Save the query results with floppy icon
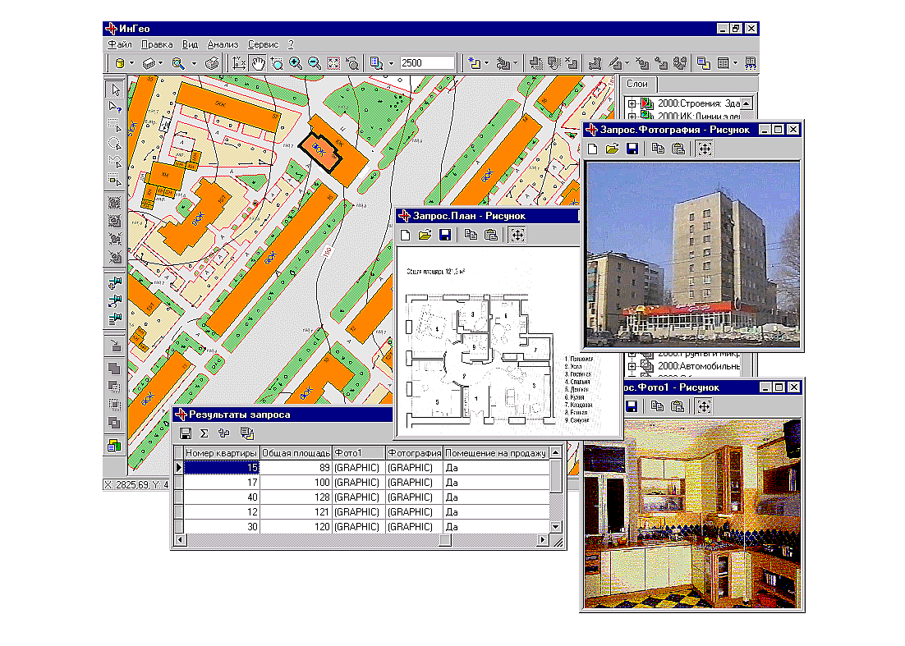Image resolution: width=905 pixels, height=646 pixels. tap(186, 433)
